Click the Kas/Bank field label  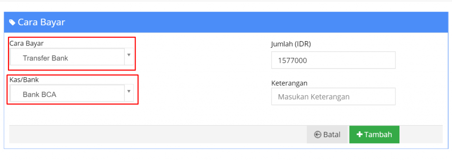[x=24, y=80]
